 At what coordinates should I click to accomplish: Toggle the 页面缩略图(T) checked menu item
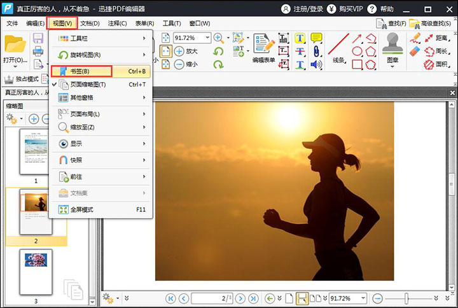point(88,85)
